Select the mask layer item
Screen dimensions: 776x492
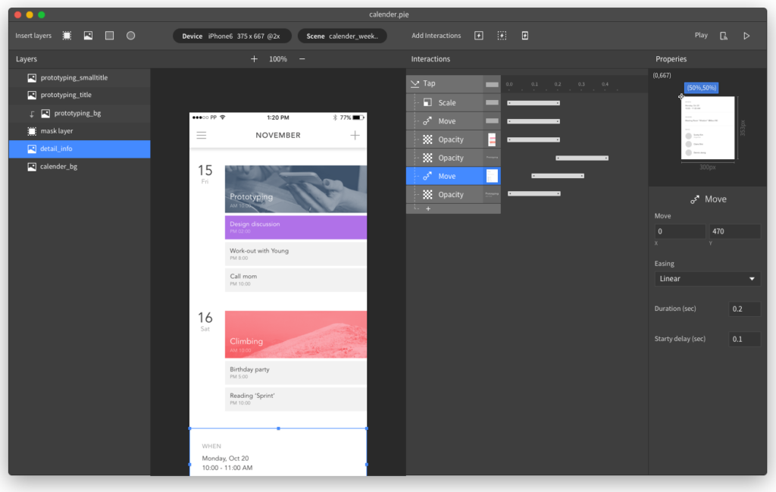click(x=57, y=131)
